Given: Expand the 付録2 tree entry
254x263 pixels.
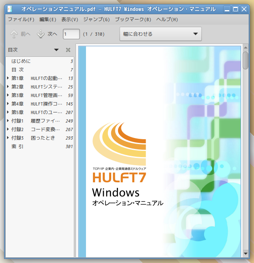Looking at the screenshot, I should coord(8,129).
